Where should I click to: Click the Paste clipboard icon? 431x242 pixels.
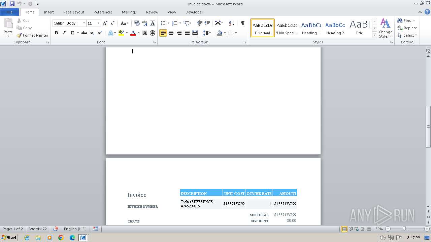(8, 23)
